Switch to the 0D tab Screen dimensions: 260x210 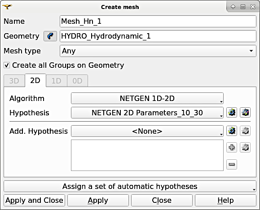[77, 81]
